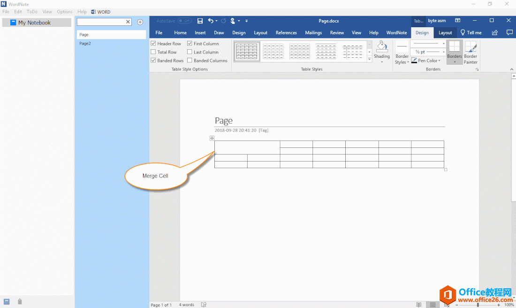This screenshot has width=516, height=308.
Task: Enable the Banded Columns checkbox
Action: (x=190, y=61)
